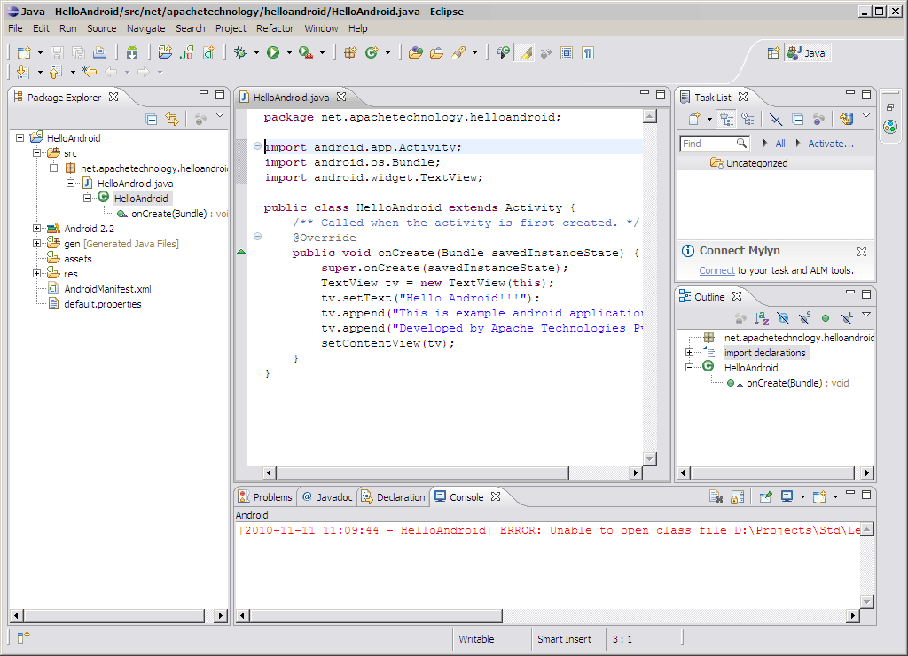Expand the Android 2.2 library node
908x656 pixels.
click(x=36, y=228)
